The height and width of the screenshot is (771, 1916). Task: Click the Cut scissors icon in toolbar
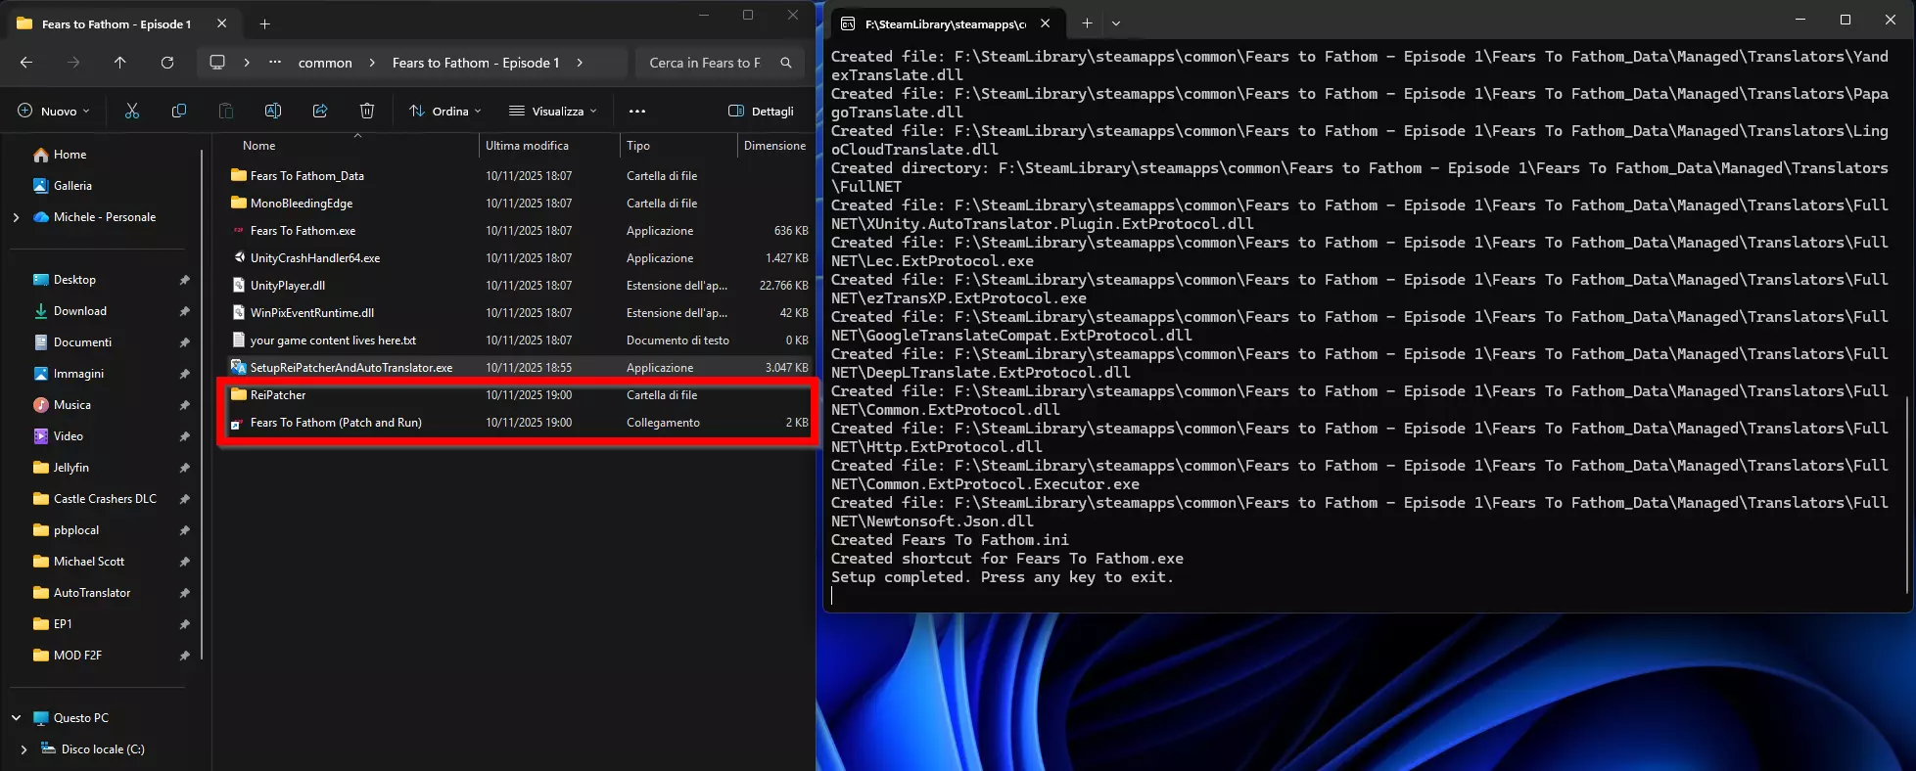[x=132, y=112]
